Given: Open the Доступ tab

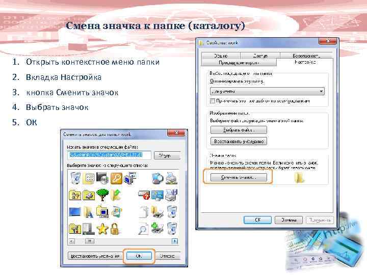Looking at the screenshot, I should click(x=260, y=56).
